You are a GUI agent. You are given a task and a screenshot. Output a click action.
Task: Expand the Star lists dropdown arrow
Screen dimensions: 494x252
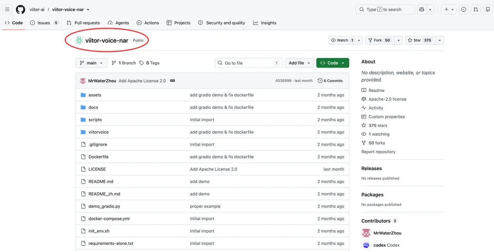[440, 40]
